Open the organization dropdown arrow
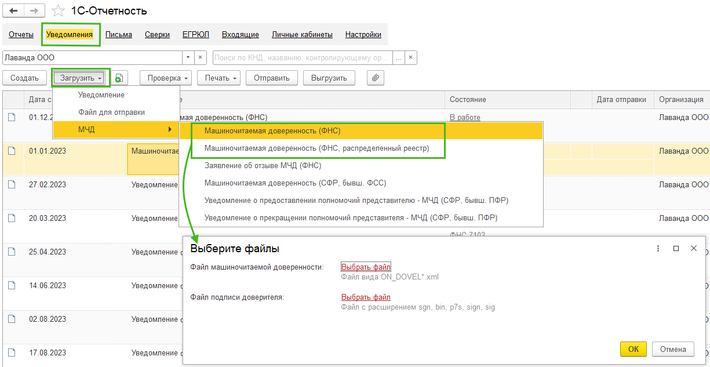The width and height of the screenshot is (710, 367). (188, 58)
